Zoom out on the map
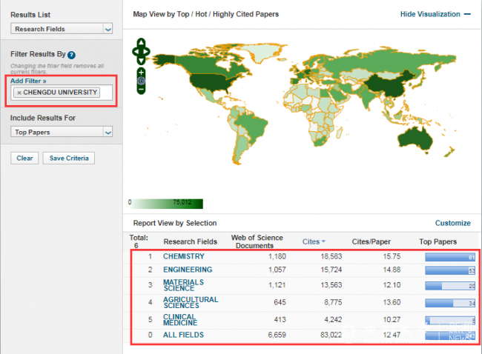The image size is (482, 354). [x=141, y=90]
